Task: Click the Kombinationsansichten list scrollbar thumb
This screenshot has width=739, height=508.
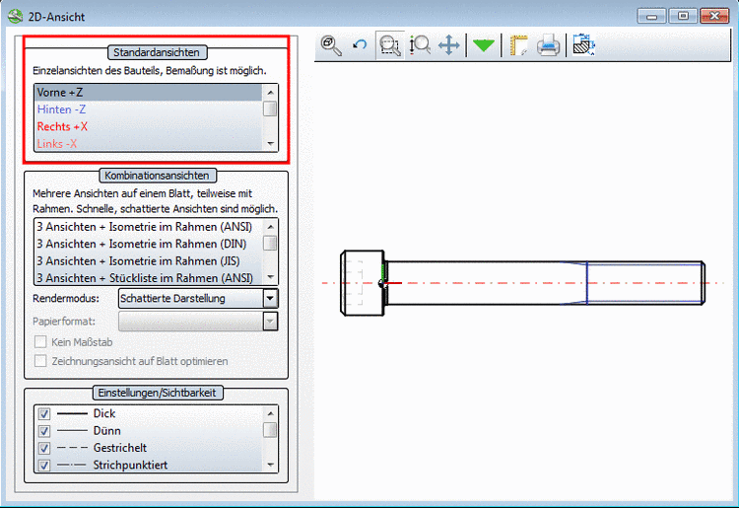Action: click(270, 244)
